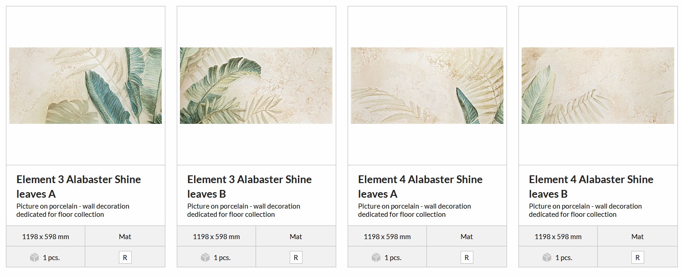
Task: Click package icon on Element 4 leaves B card
Action: click(547, 257)
